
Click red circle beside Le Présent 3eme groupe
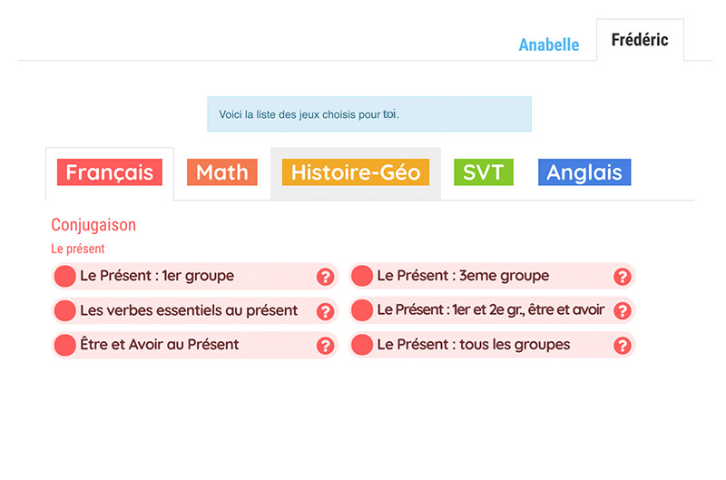[362, 277]
